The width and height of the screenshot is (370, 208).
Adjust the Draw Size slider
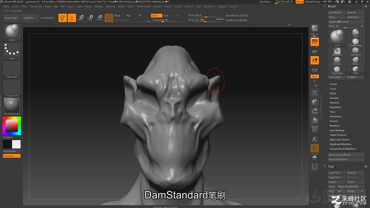tap(205, 20)
